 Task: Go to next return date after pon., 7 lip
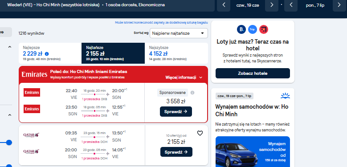tap(339, 5)
